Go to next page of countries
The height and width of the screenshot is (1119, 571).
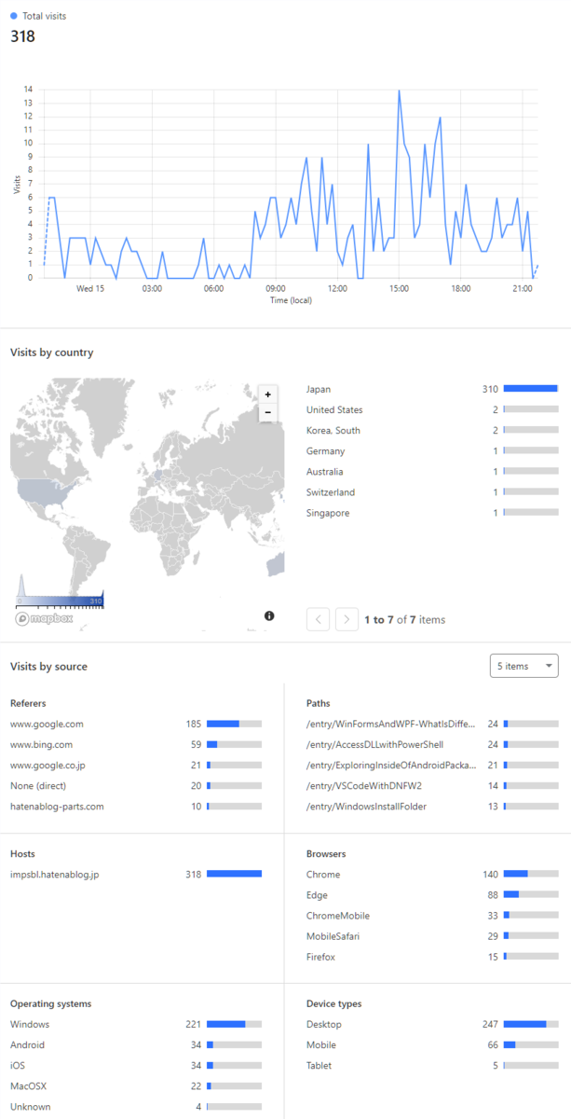[x=347, y=618]
